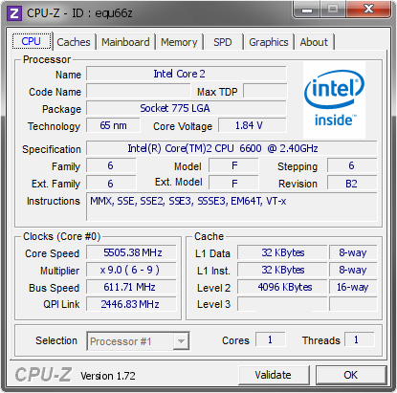
Task: Open the About tab
Action: point(314,42)
